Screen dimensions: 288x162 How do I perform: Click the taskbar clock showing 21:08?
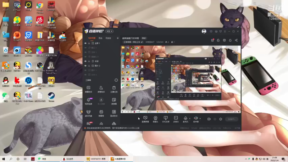274,159
